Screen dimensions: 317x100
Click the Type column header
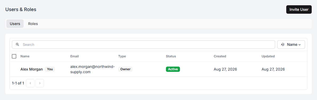coord(122,56)
